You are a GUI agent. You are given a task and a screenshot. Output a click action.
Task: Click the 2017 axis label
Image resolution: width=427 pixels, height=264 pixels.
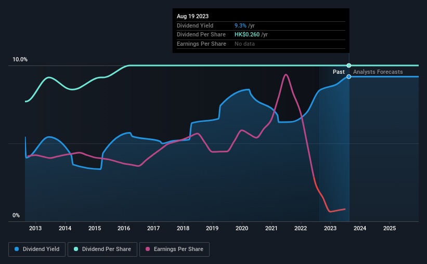pyautogui.click(x=153, y=228)
